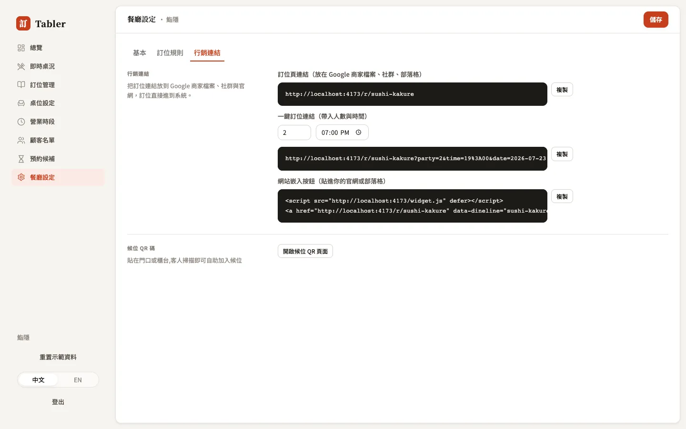The height and width of the screenshot is (429, 686).
Task: Click the widget.js embed code block
Action: click(413, 206)
